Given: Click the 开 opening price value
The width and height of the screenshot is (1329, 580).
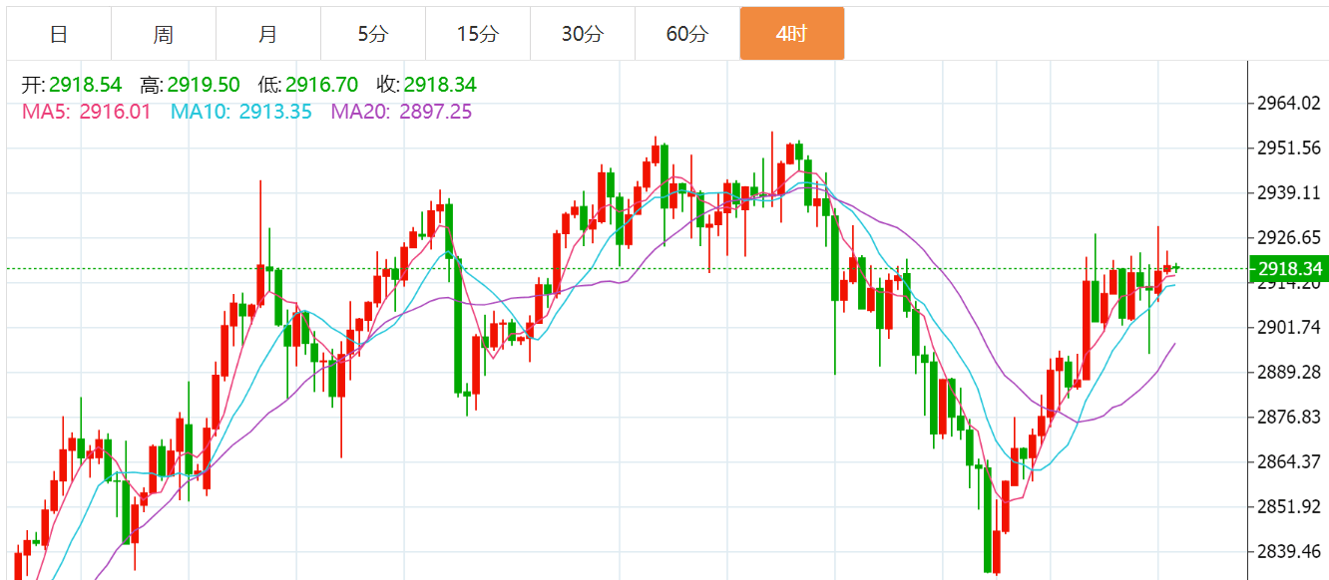Looking at the screenshot, I should (x=85, y=85).
